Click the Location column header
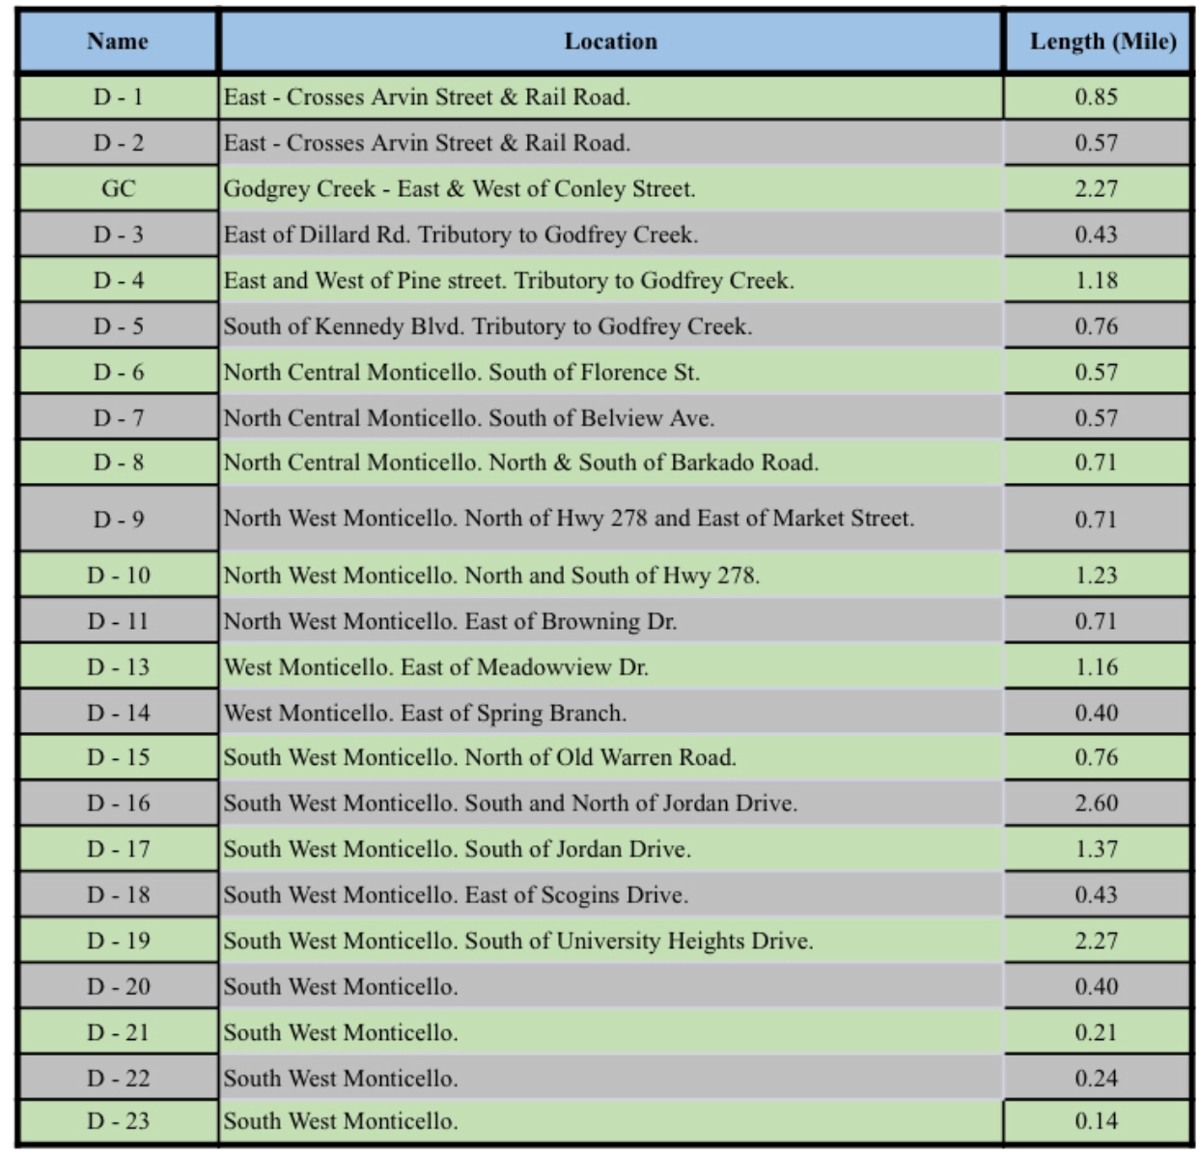This screenshot has height=1156, width=1199. [610, 42]
